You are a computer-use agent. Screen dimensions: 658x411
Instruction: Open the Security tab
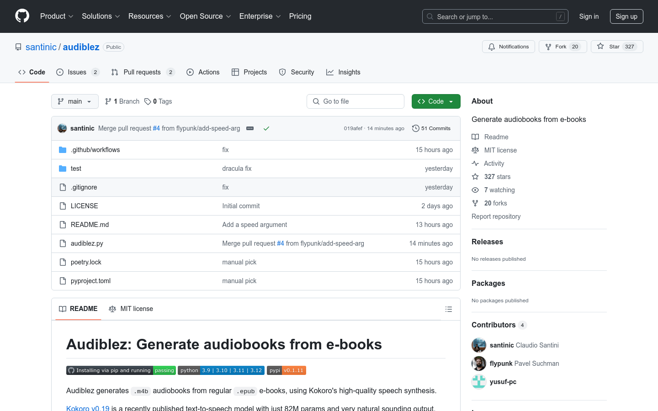coord(297,72)
